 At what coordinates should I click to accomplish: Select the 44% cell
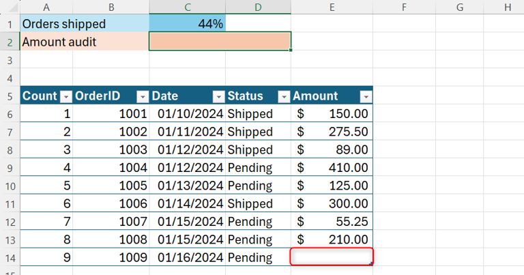(188, 23)
